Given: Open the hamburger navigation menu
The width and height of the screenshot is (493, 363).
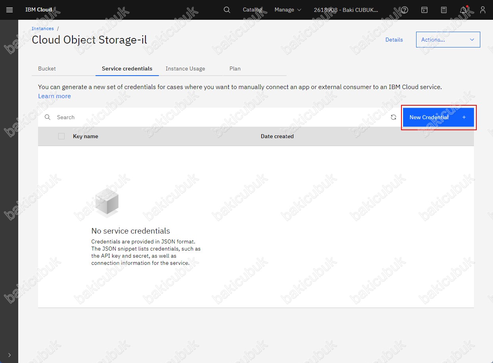Looking at the screenshot, I should (10, 10).
